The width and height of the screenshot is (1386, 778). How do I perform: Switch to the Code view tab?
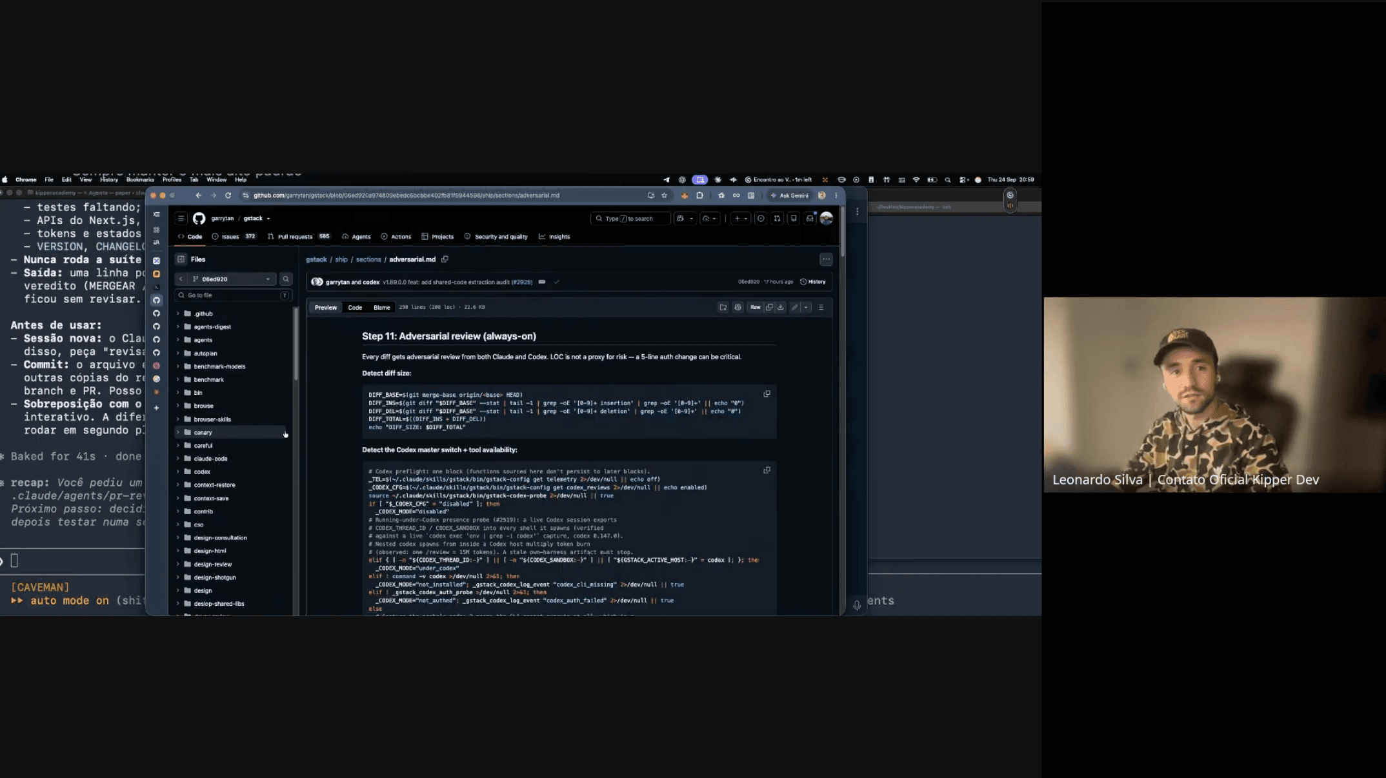[x=355, y=308]
